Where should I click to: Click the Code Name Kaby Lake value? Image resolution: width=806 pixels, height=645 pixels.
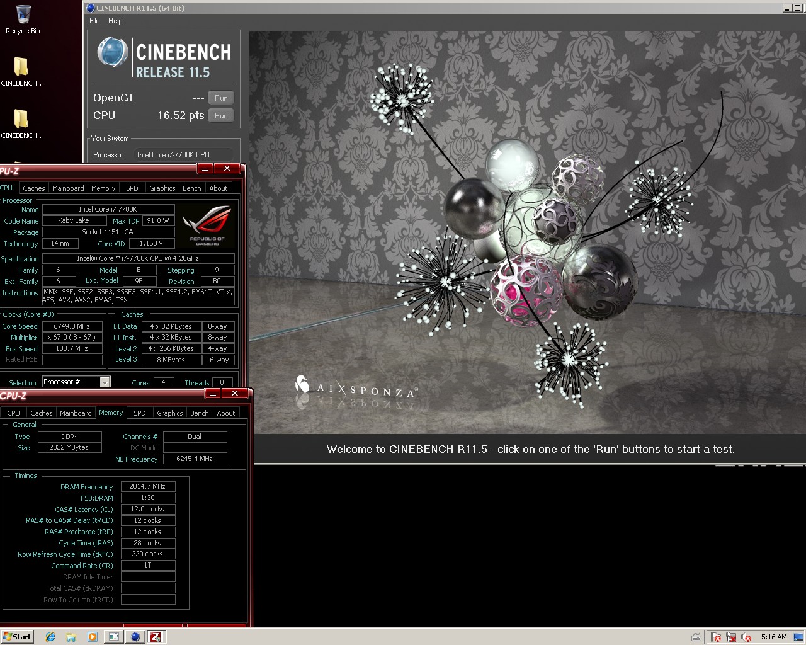click(74, 221)
